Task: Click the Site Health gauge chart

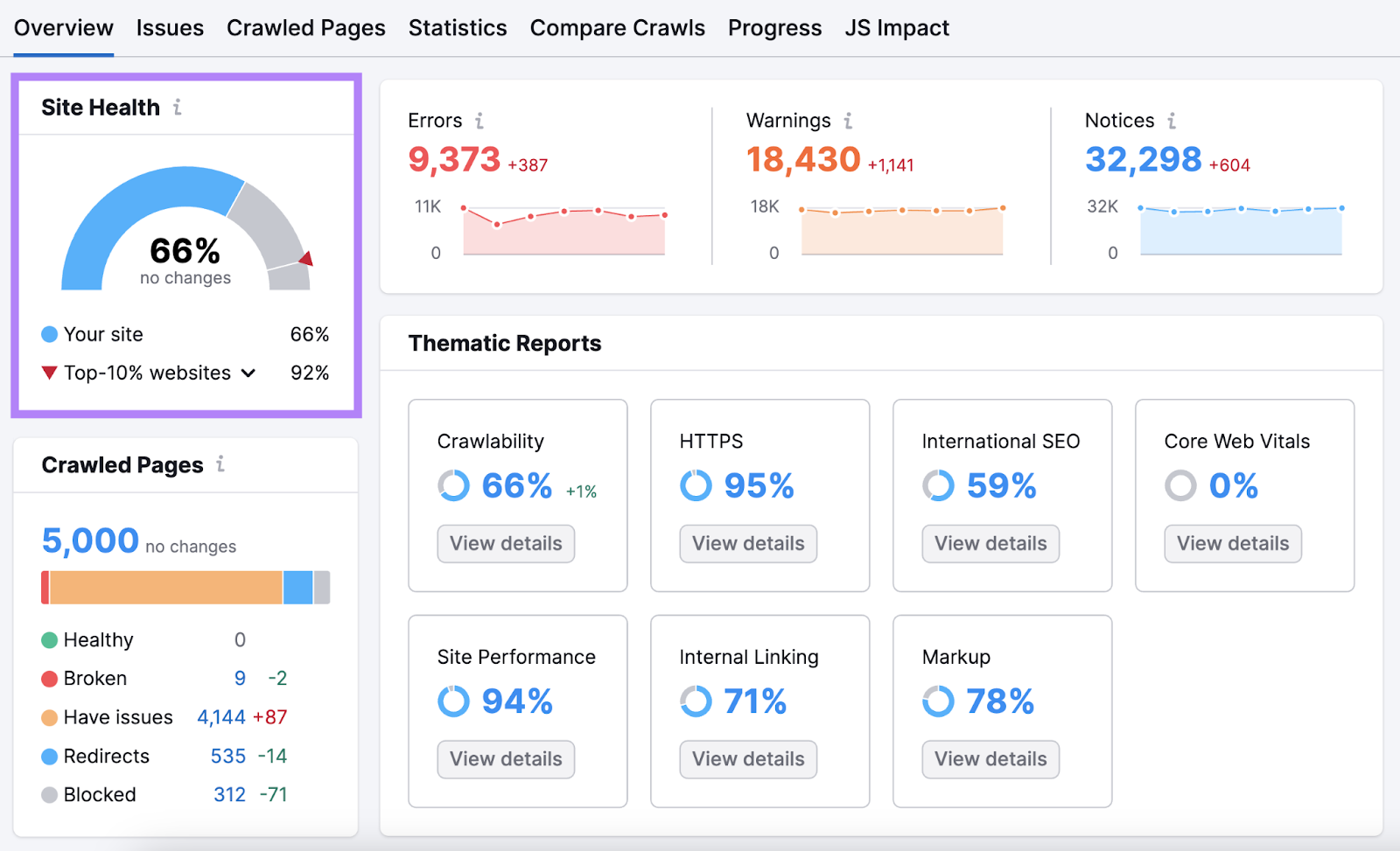Action: pyautogui.click(x=185, y=228)
